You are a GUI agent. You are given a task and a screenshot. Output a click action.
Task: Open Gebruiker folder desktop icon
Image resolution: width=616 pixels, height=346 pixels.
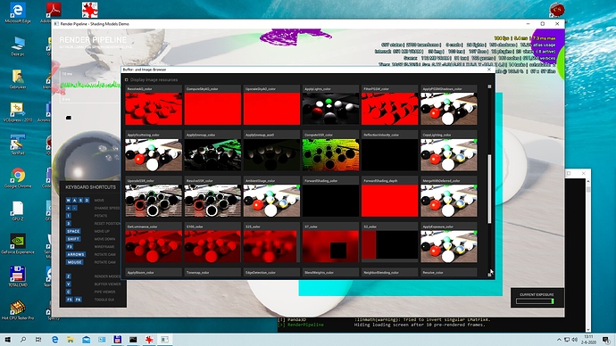18,78
